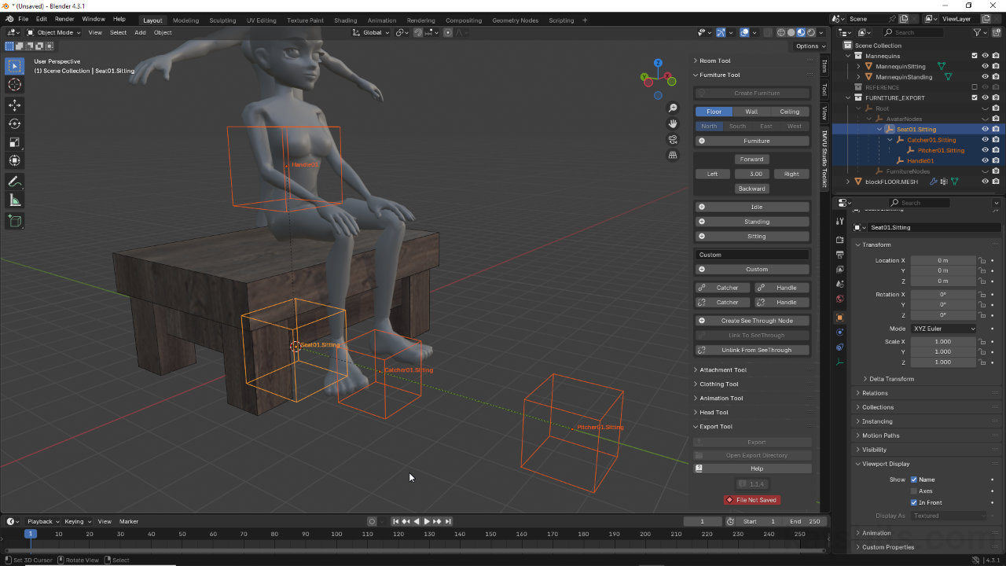Expand the Attachment Tool panel

[723, 369]
